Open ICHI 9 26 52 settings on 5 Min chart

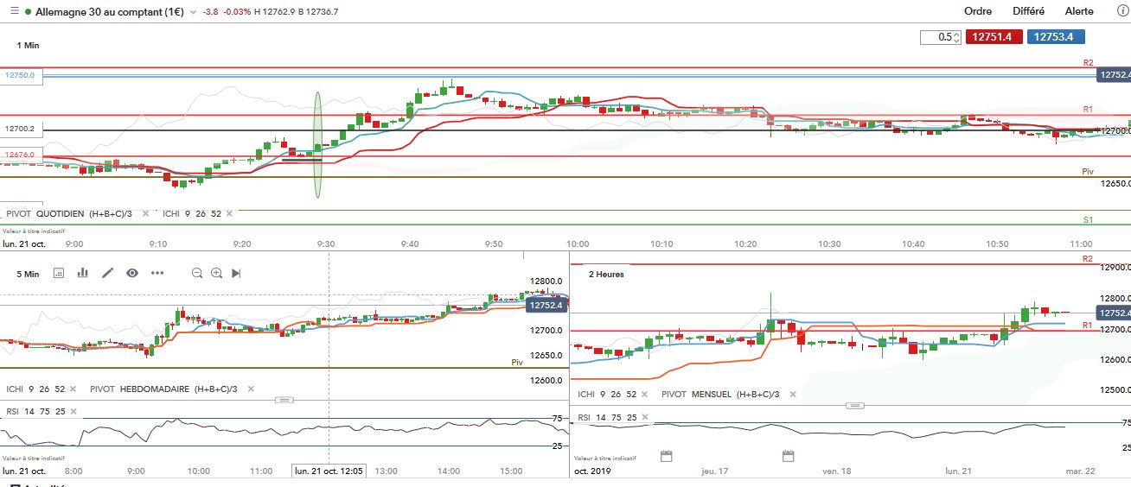(34, 389)
